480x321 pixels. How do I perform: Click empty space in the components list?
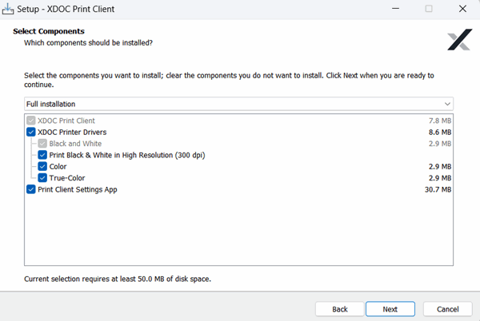[x=240, y=232]
